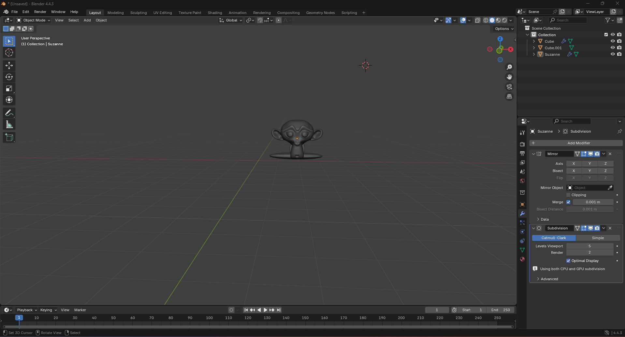This screenshot has width=625, height=337.
Task: Uncheck Optimal Display in Subdivision modifier
Action: coord(568,261)
